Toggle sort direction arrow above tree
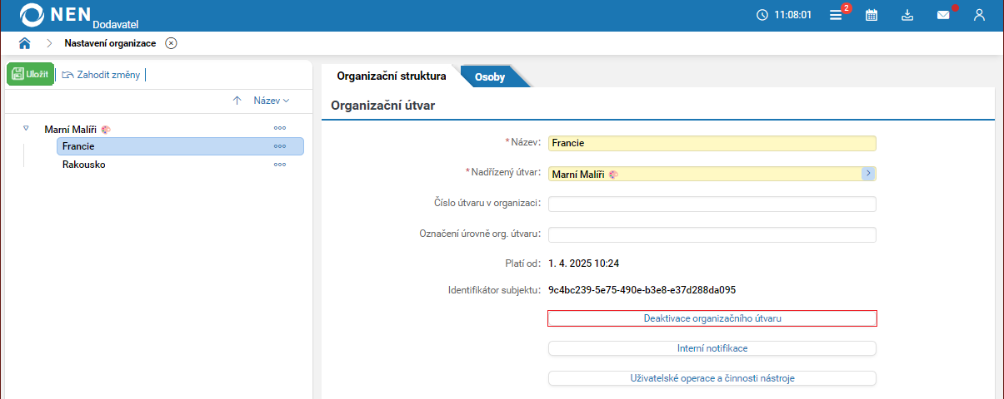Viewport: 1004px width, 399px height. pyautogui.click(x=237, y=101)
